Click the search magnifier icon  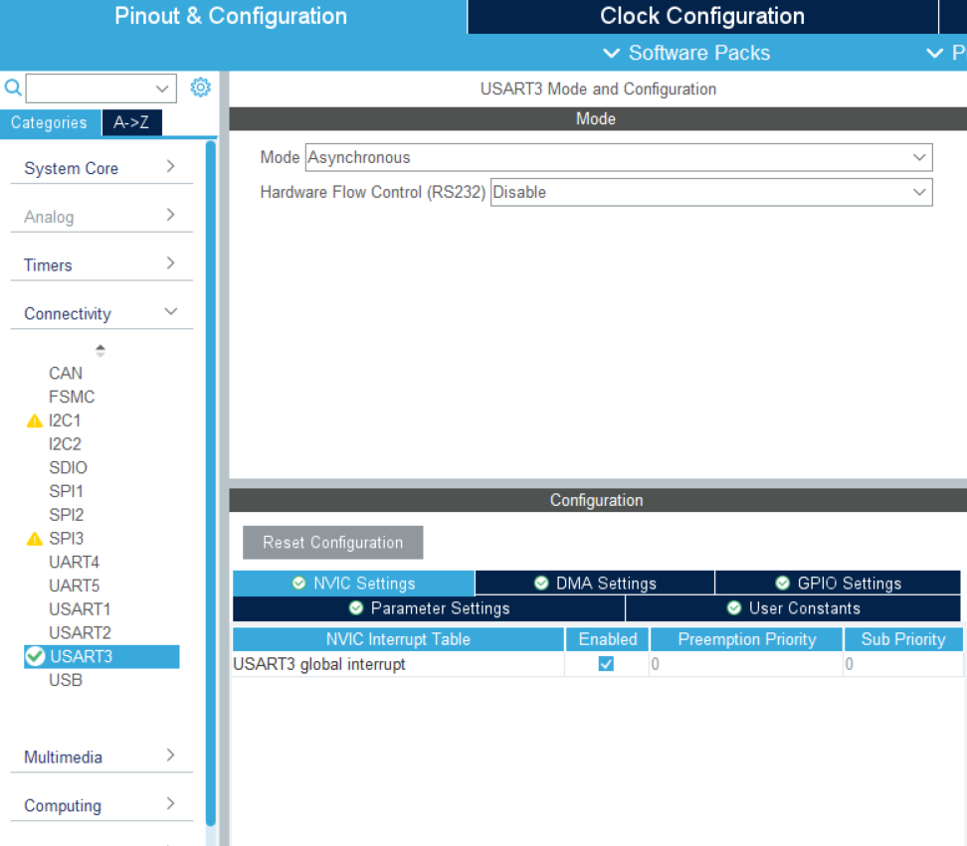click(13, 88)
